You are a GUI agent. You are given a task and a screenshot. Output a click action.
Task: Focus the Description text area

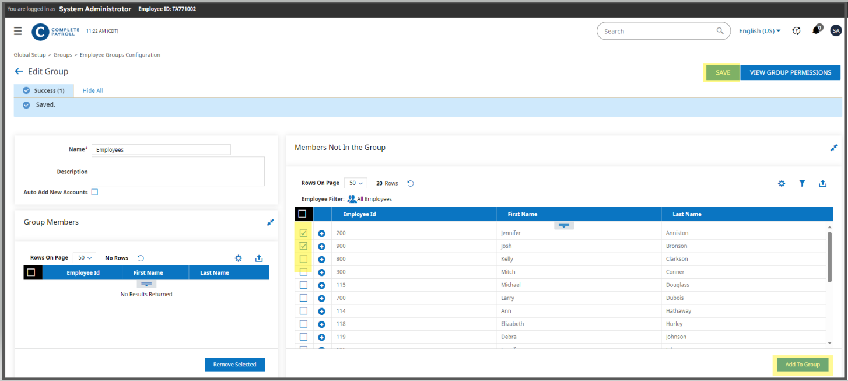[178, 172]
